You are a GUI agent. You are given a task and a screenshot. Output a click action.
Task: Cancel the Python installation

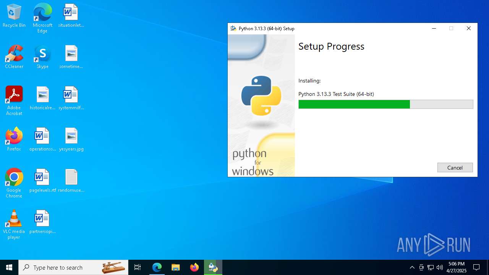[x=455, y=168]
